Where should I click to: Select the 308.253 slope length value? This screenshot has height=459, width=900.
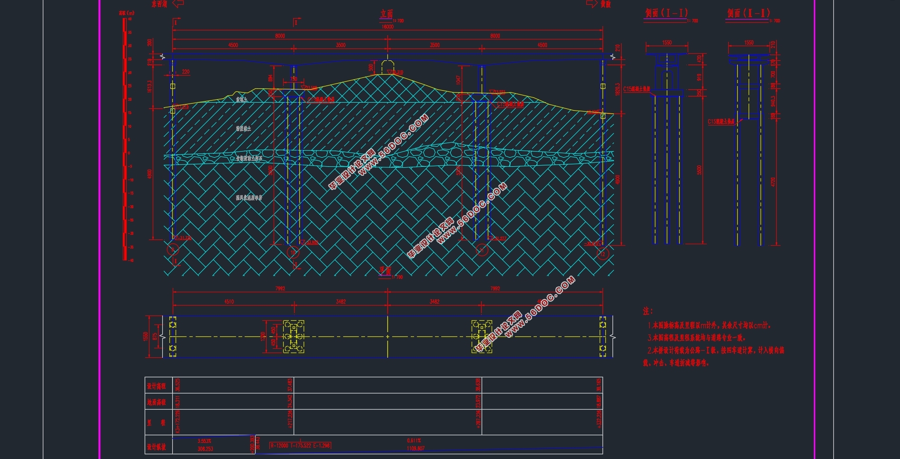click(x=205, y=449)
